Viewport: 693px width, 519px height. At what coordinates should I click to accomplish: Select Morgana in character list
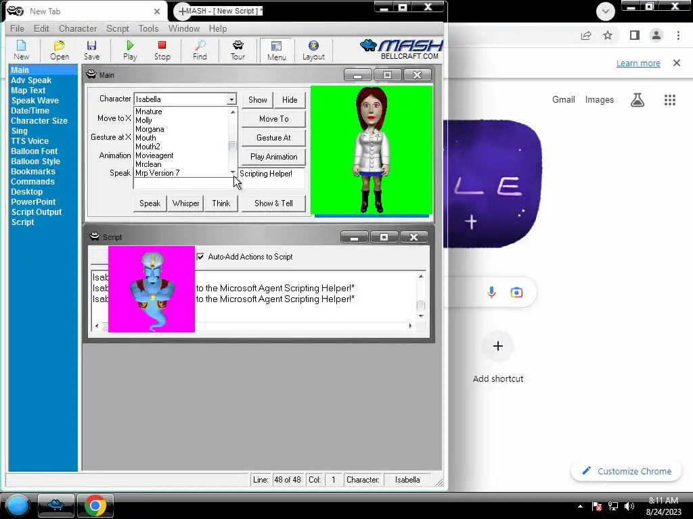pyautogui.click(x=181, y=129)
